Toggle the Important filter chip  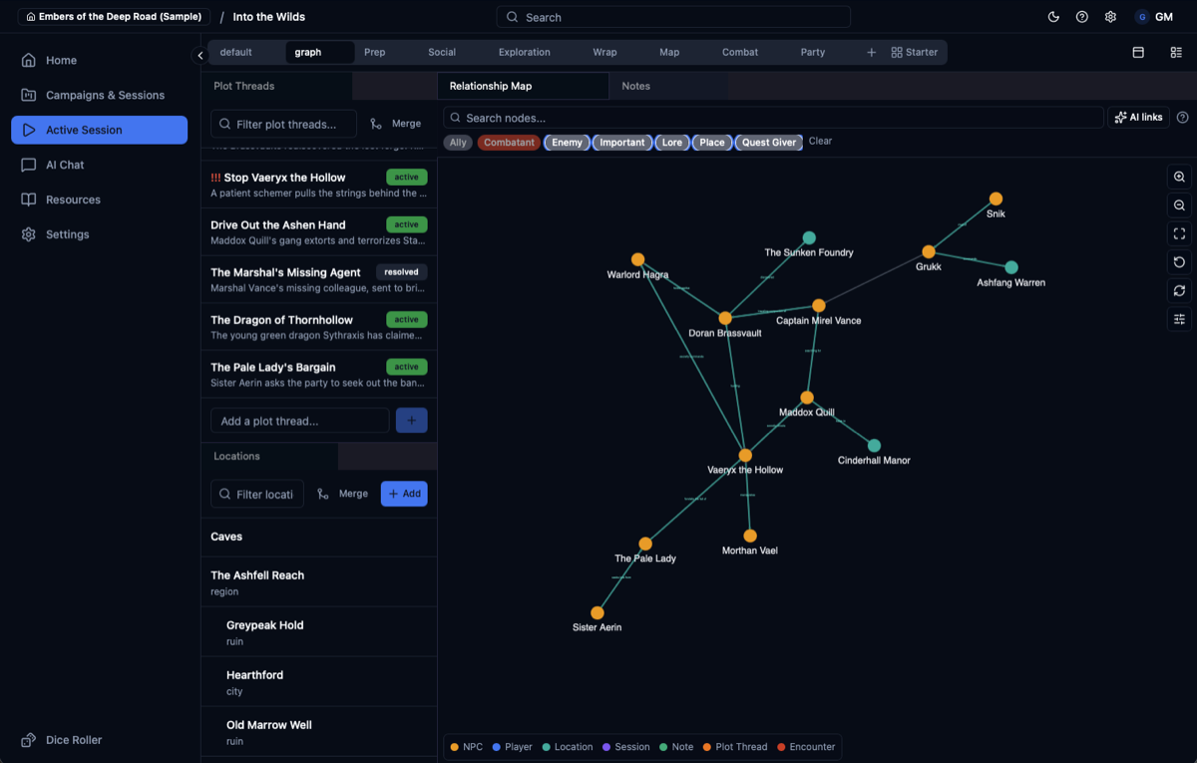click(x=622, y=143)
